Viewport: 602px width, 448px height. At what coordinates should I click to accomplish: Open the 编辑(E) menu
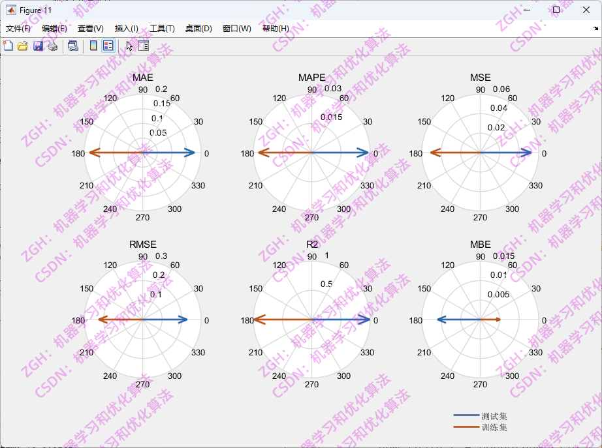pyautogui.click(x=54, y=29)
